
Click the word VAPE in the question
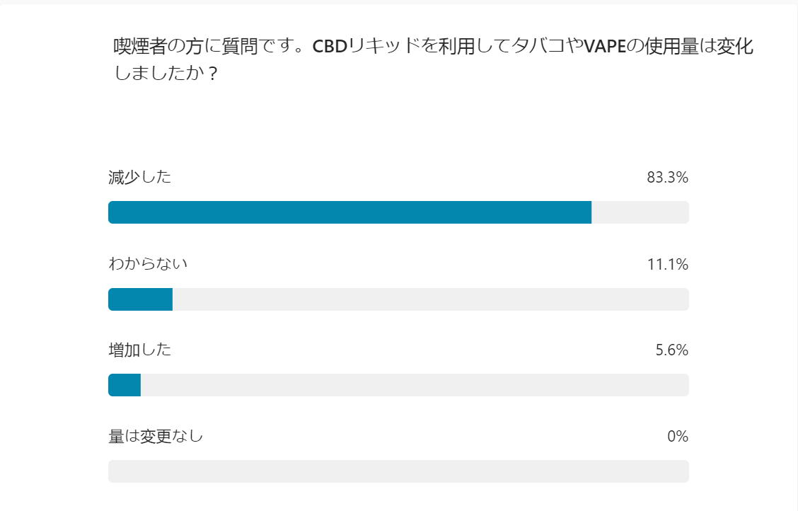[x=606, y=48]
